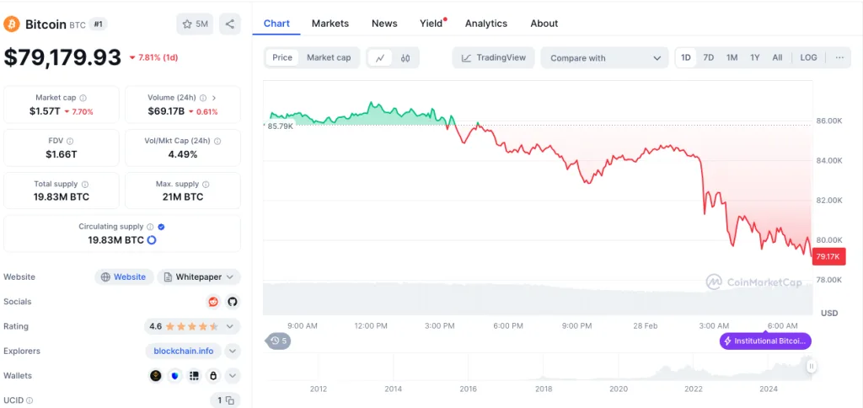The width and height of the screenshot is (863, 408).
Task: Set the chart range to 1Y
Action: (x=755, y=58)
